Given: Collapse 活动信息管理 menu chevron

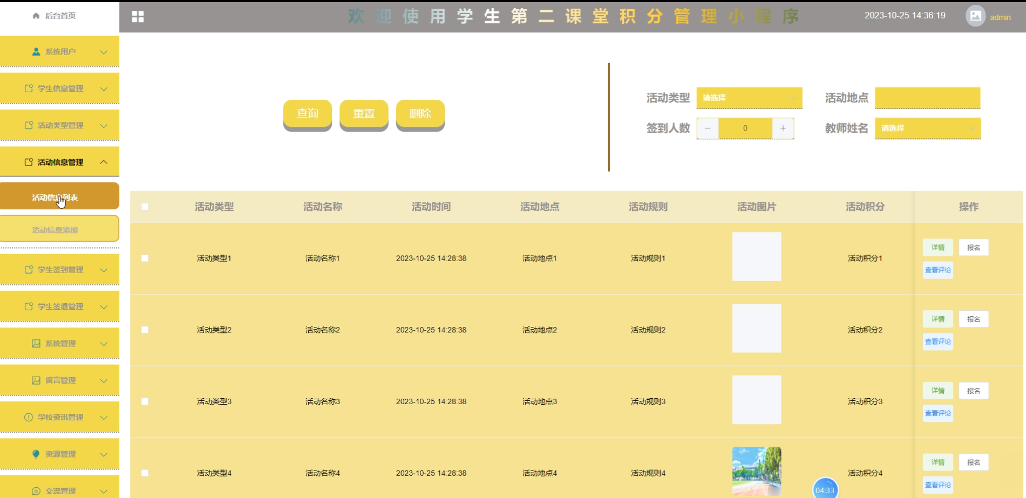Looking at the screenshot, I should click(x=104, y=162).
